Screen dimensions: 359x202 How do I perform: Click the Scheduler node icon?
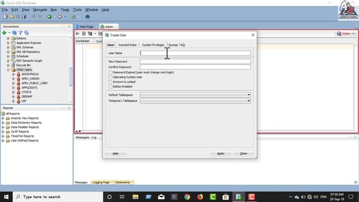(x=13, y=56)
